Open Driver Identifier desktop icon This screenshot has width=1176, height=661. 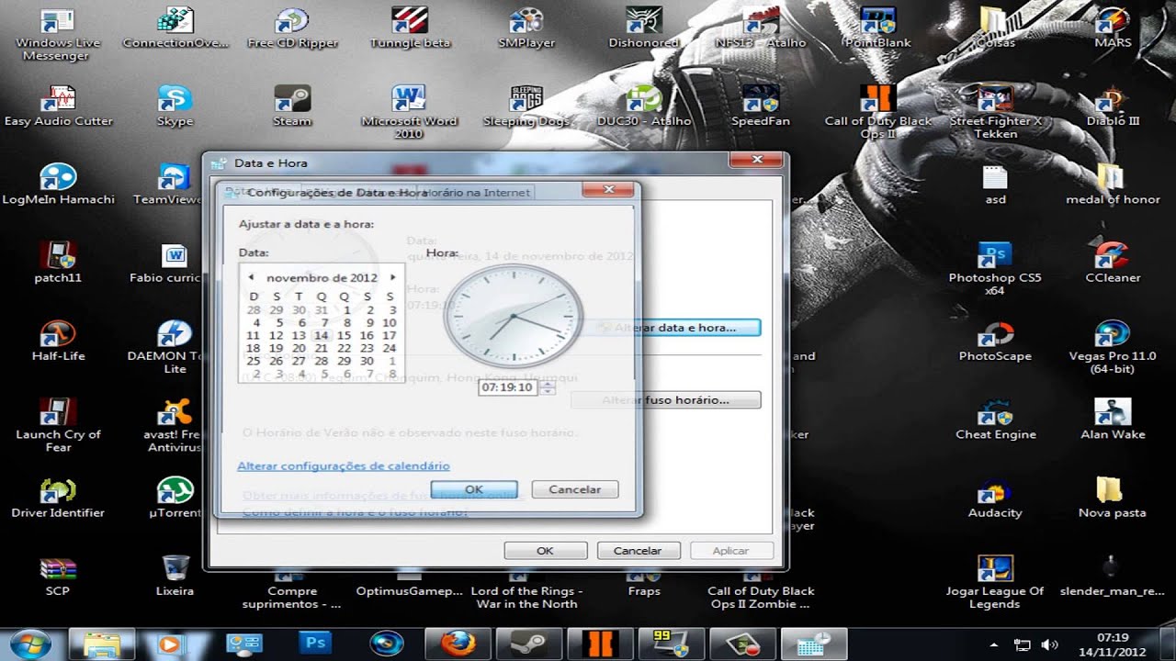pos(58,499)
